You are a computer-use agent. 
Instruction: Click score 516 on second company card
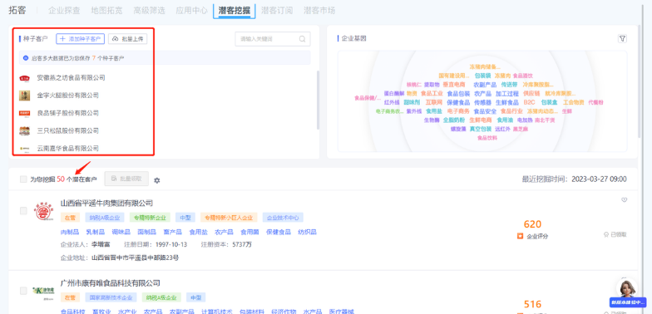pos(532,304)
